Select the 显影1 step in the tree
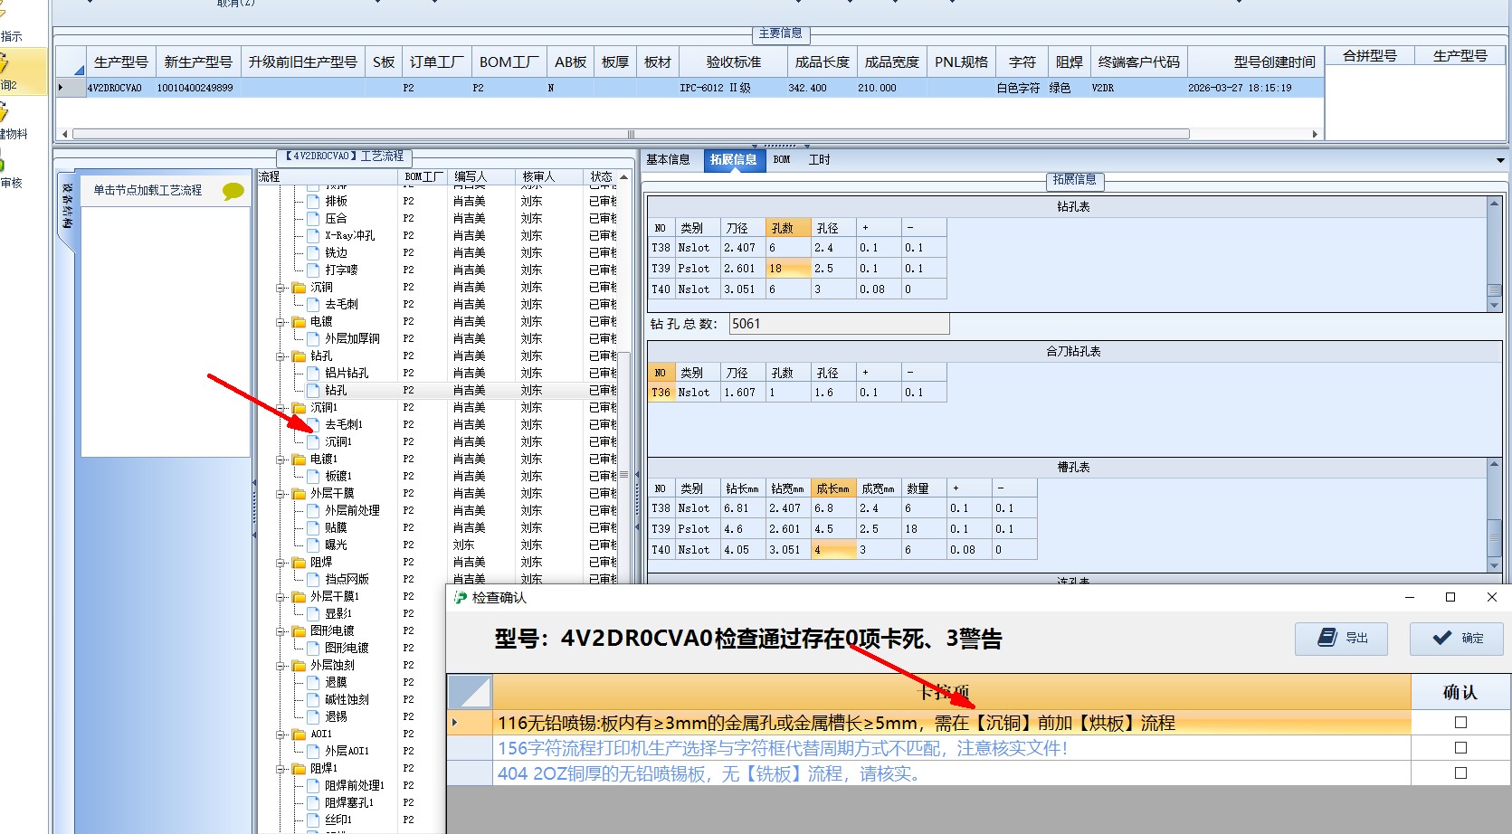 point(338,614)
